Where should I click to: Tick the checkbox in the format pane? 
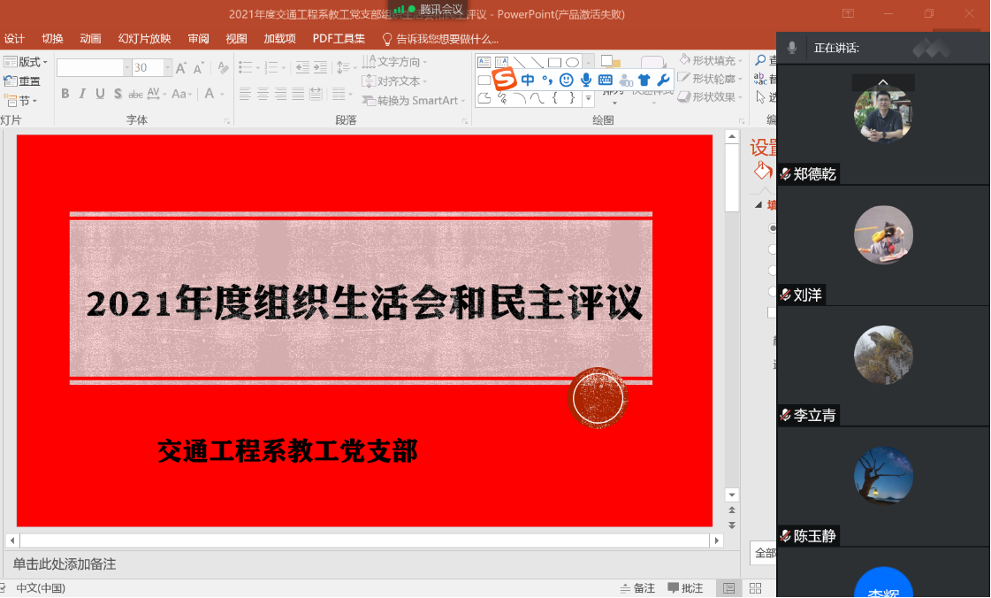coord(773,312)
